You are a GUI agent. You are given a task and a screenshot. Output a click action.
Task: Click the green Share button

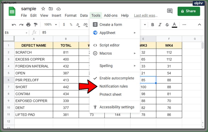pos(189,11)
